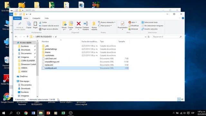Select the printerSettings folder
Viewport: 206px width, 116px height.
click(51, 49)
